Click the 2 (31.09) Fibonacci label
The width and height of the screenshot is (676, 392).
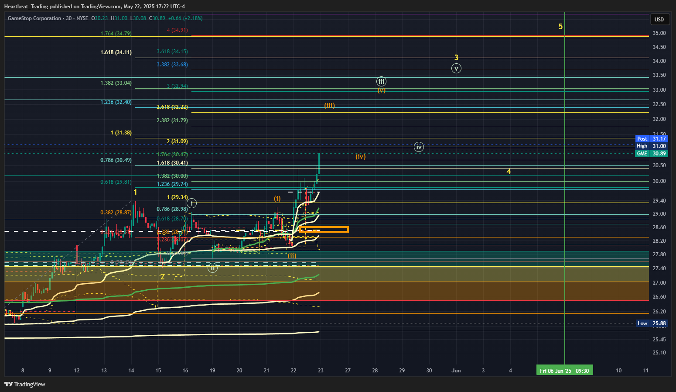(178, 141)
